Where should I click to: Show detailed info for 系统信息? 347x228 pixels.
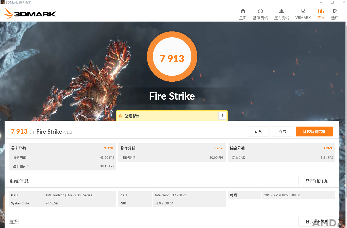(x=317, y=181)
